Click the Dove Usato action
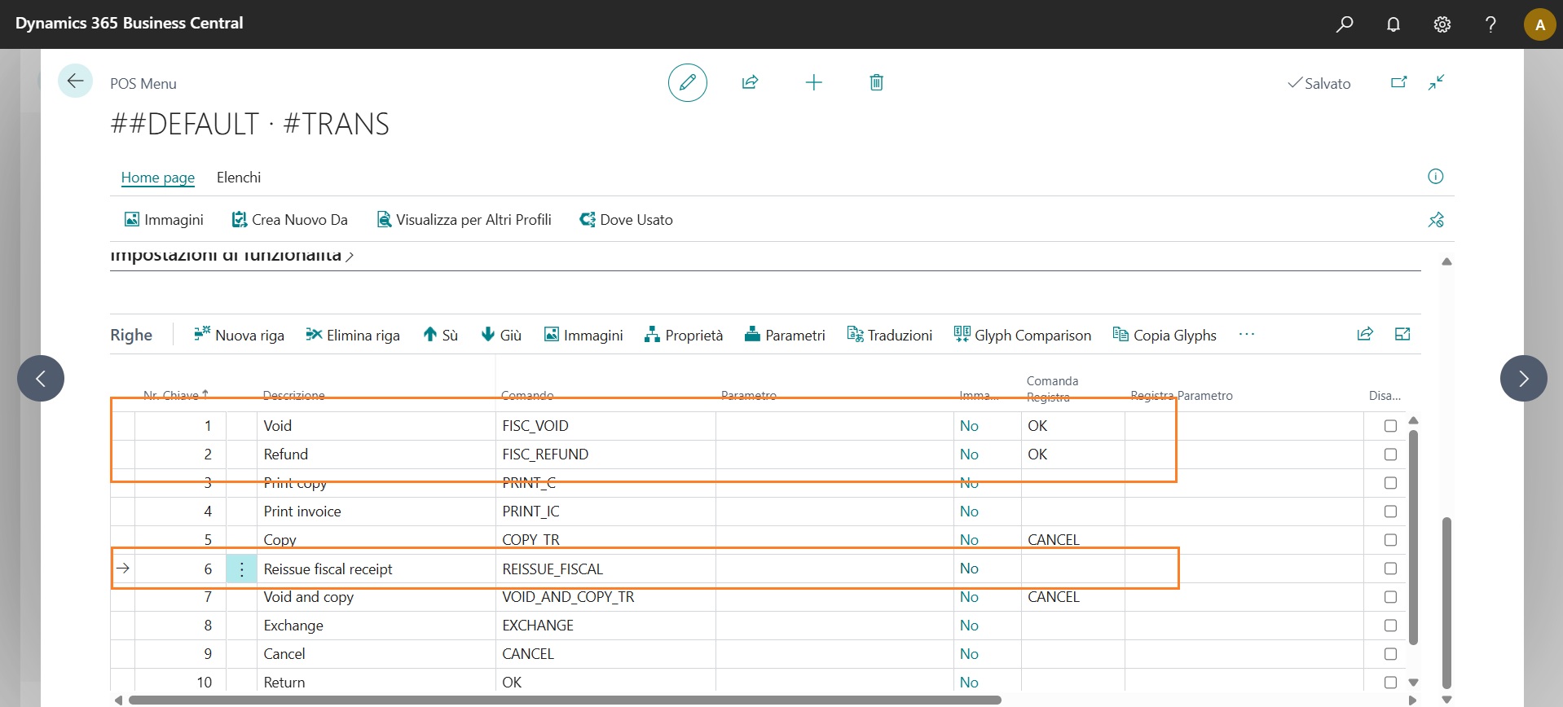Screen dimensions: 1563x707 pyautogui.click(x=626, y=220)
